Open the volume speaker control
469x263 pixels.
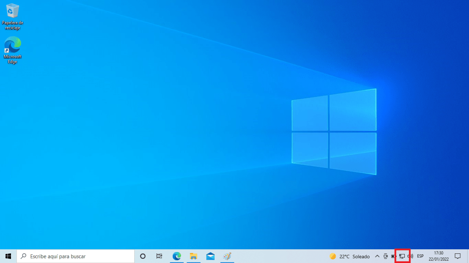coord(410,256)
